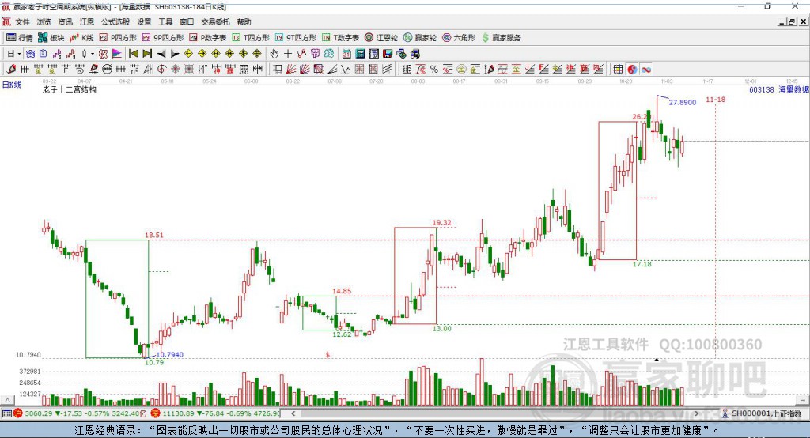The height and width of the screenshot is (438, 810).
Task: Jump to last bar icon
Action: [147, 54]
